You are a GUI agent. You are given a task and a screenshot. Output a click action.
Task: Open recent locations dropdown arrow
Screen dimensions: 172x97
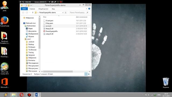pyautogui.click(x=30, y=13)
